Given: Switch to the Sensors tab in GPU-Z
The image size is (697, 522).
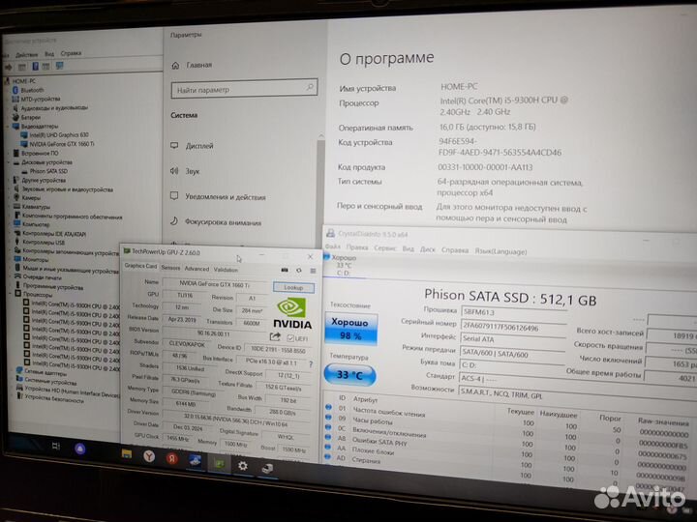Looking at the screenshot, I should point(170,269).
